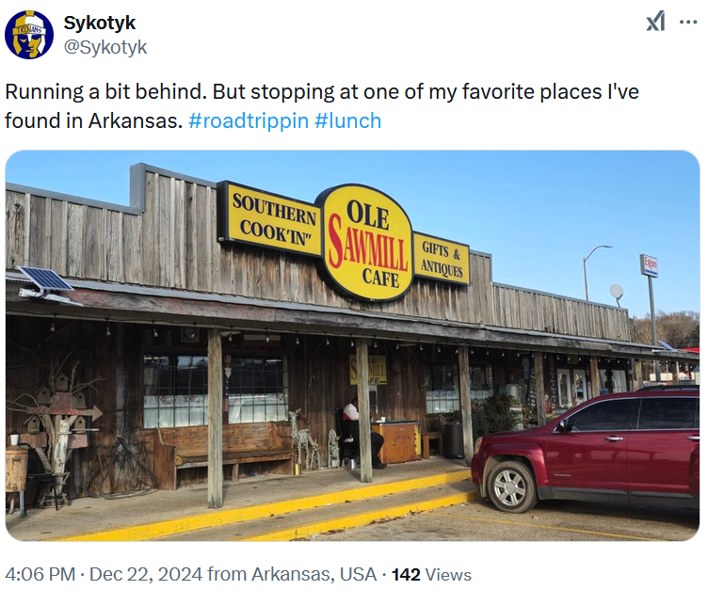Click the Southern Cook'in sign in photo

tap(272, 220)
